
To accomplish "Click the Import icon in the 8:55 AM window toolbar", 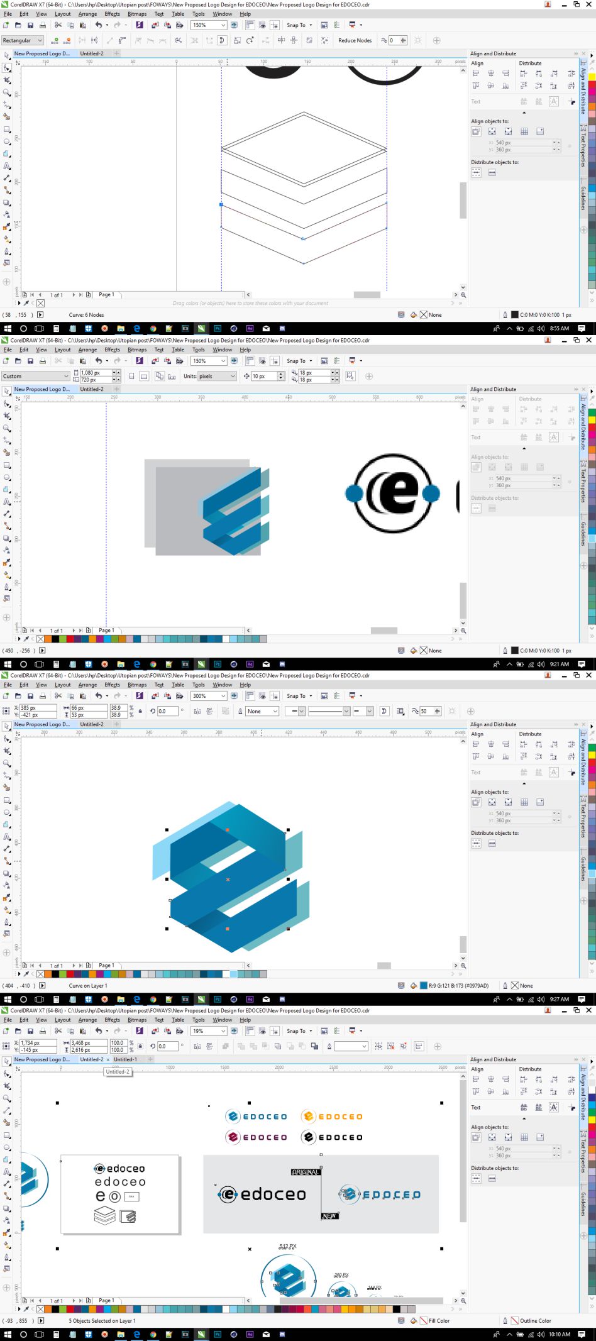I will tap(155, 25).
